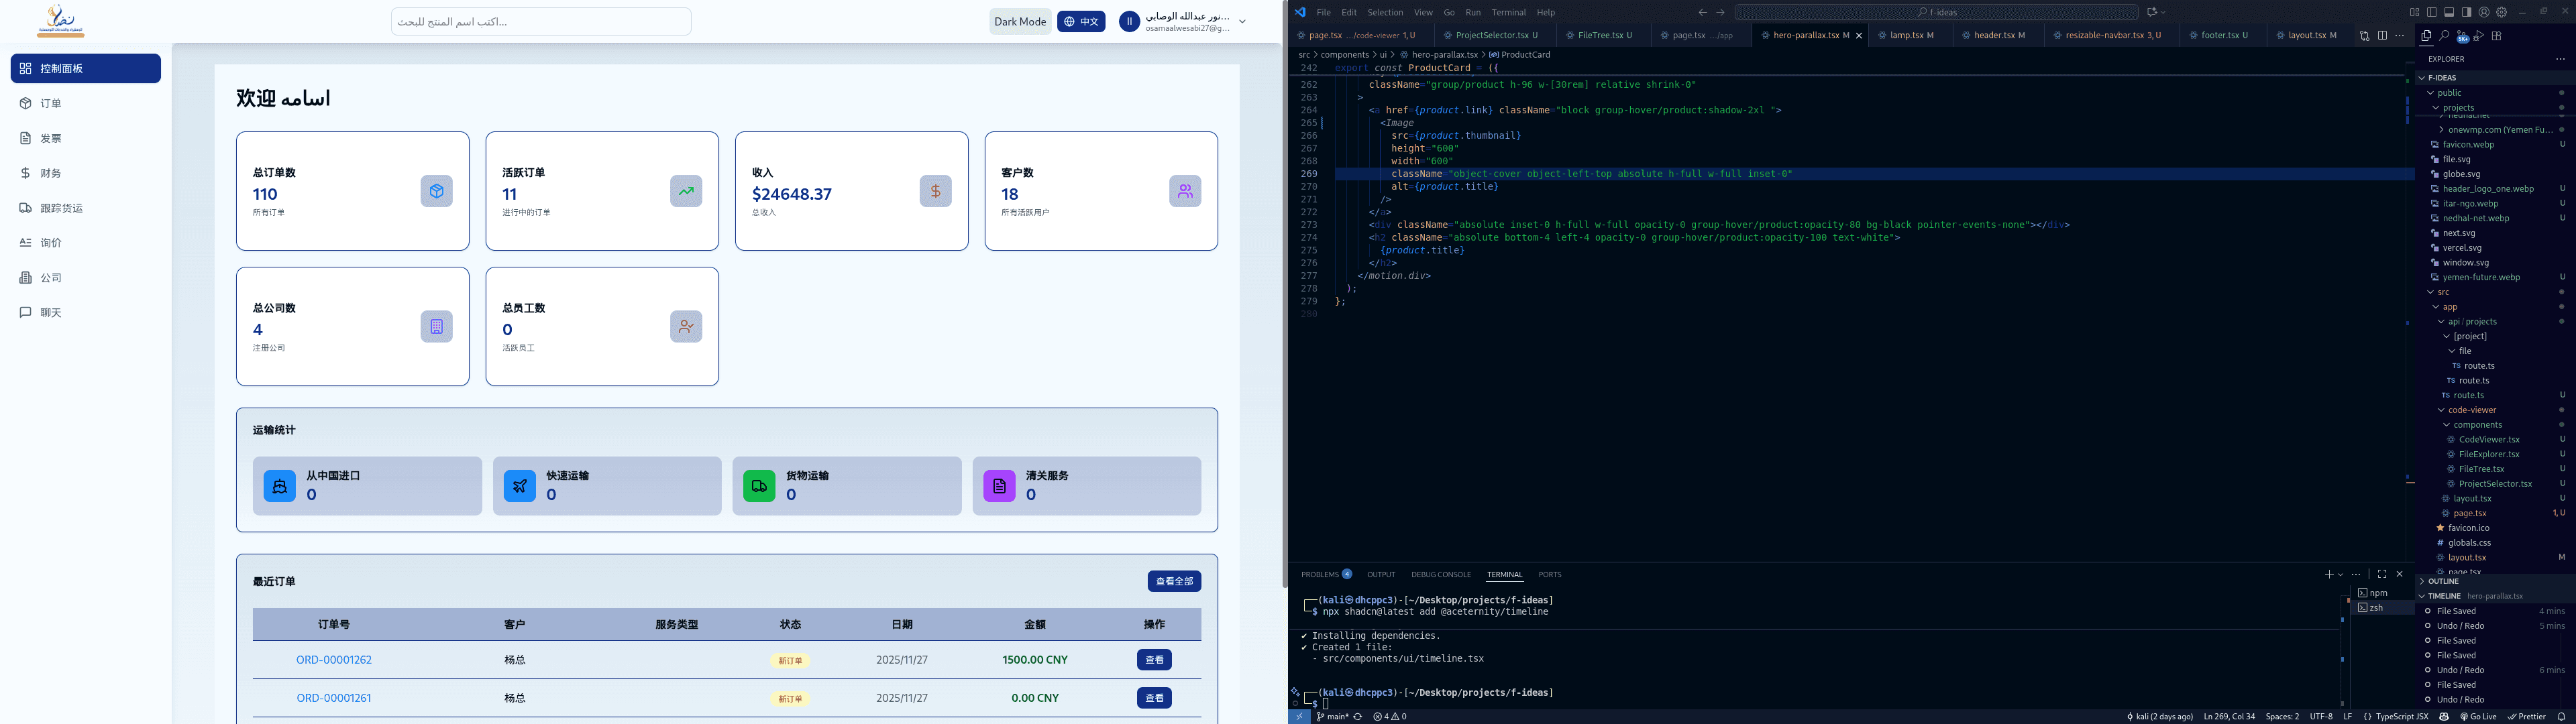Open the Search view in activity bar
This screenshot has height=724, width=2576.
[2444, 36]
